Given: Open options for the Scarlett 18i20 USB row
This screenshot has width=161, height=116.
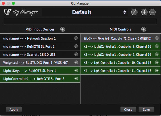Looking at the screenshot, I should (x=76, y=54).
